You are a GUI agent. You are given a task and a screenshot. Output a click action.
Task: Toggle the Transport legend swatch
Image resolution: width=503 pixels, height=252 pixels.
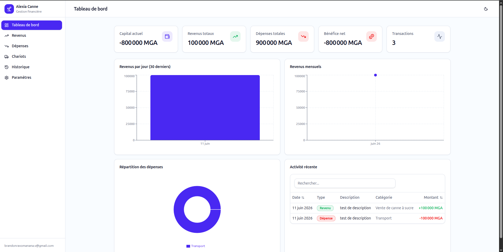tap(188, 246)
